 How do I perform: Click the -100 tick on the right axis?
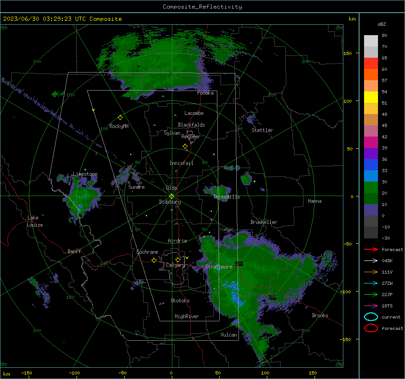[345, 292]
